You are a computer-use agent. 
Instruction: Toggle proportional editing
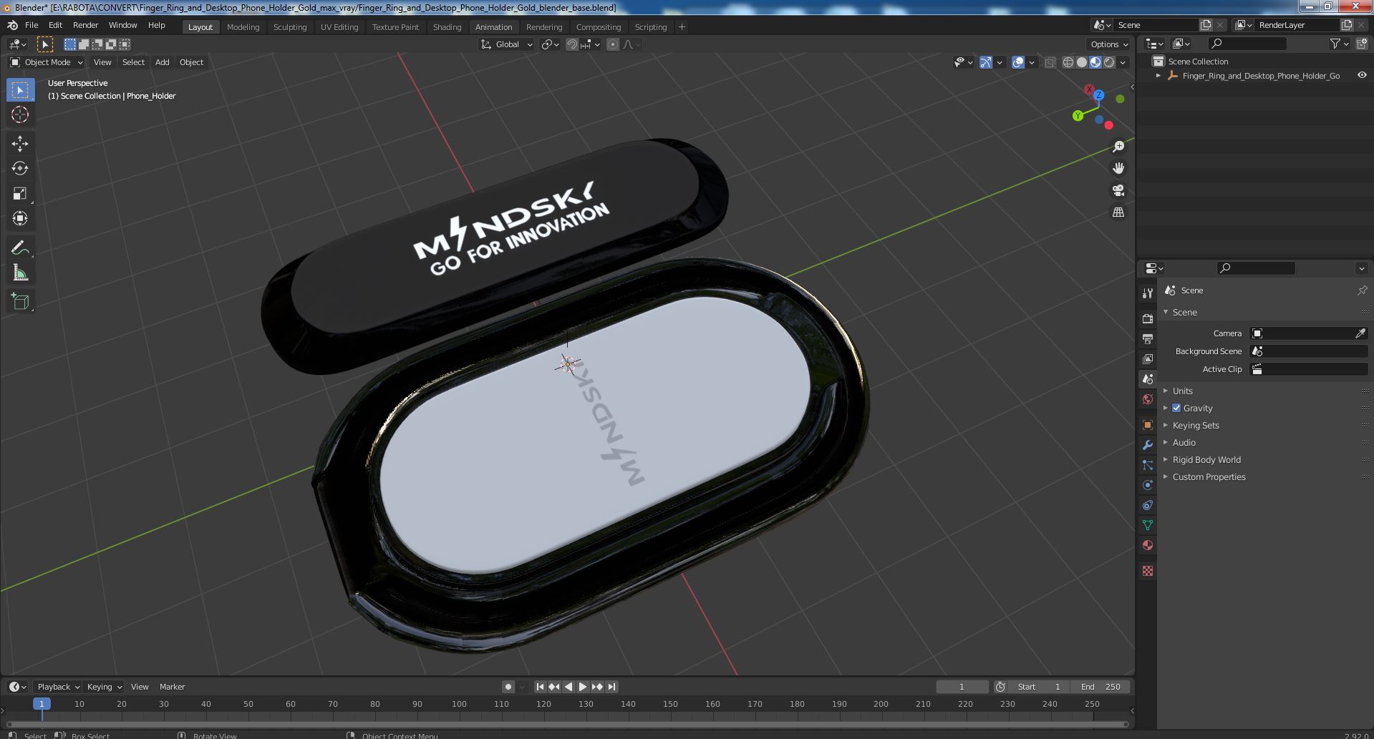(x=613, y=44)
